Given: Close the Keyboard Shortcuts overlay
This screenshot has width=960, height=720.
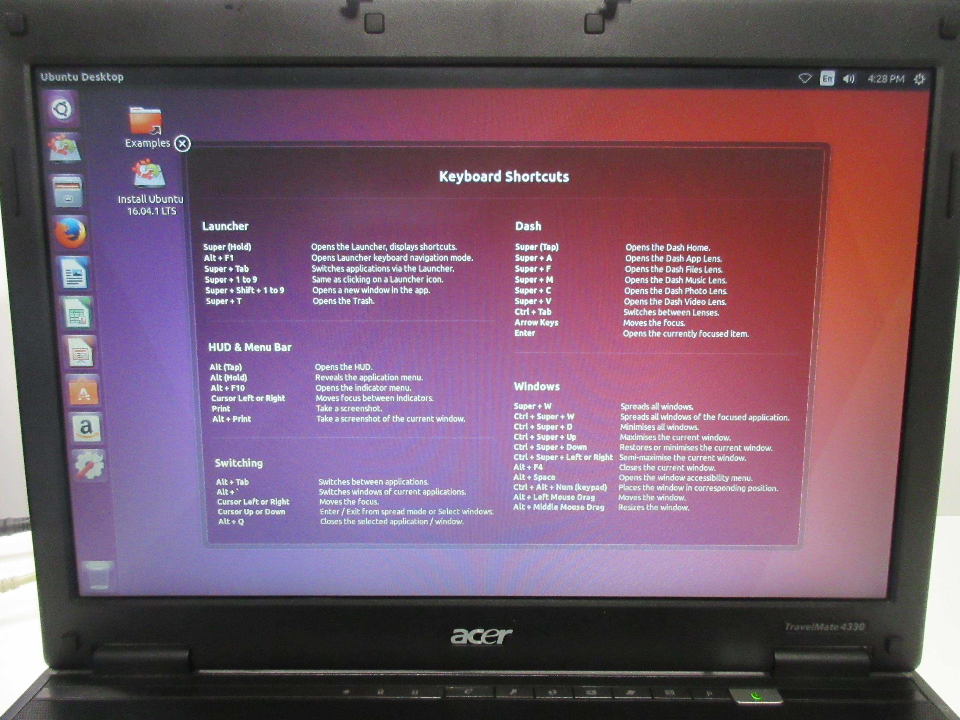Looking at the screenshot, I should [x=182, y=144].
